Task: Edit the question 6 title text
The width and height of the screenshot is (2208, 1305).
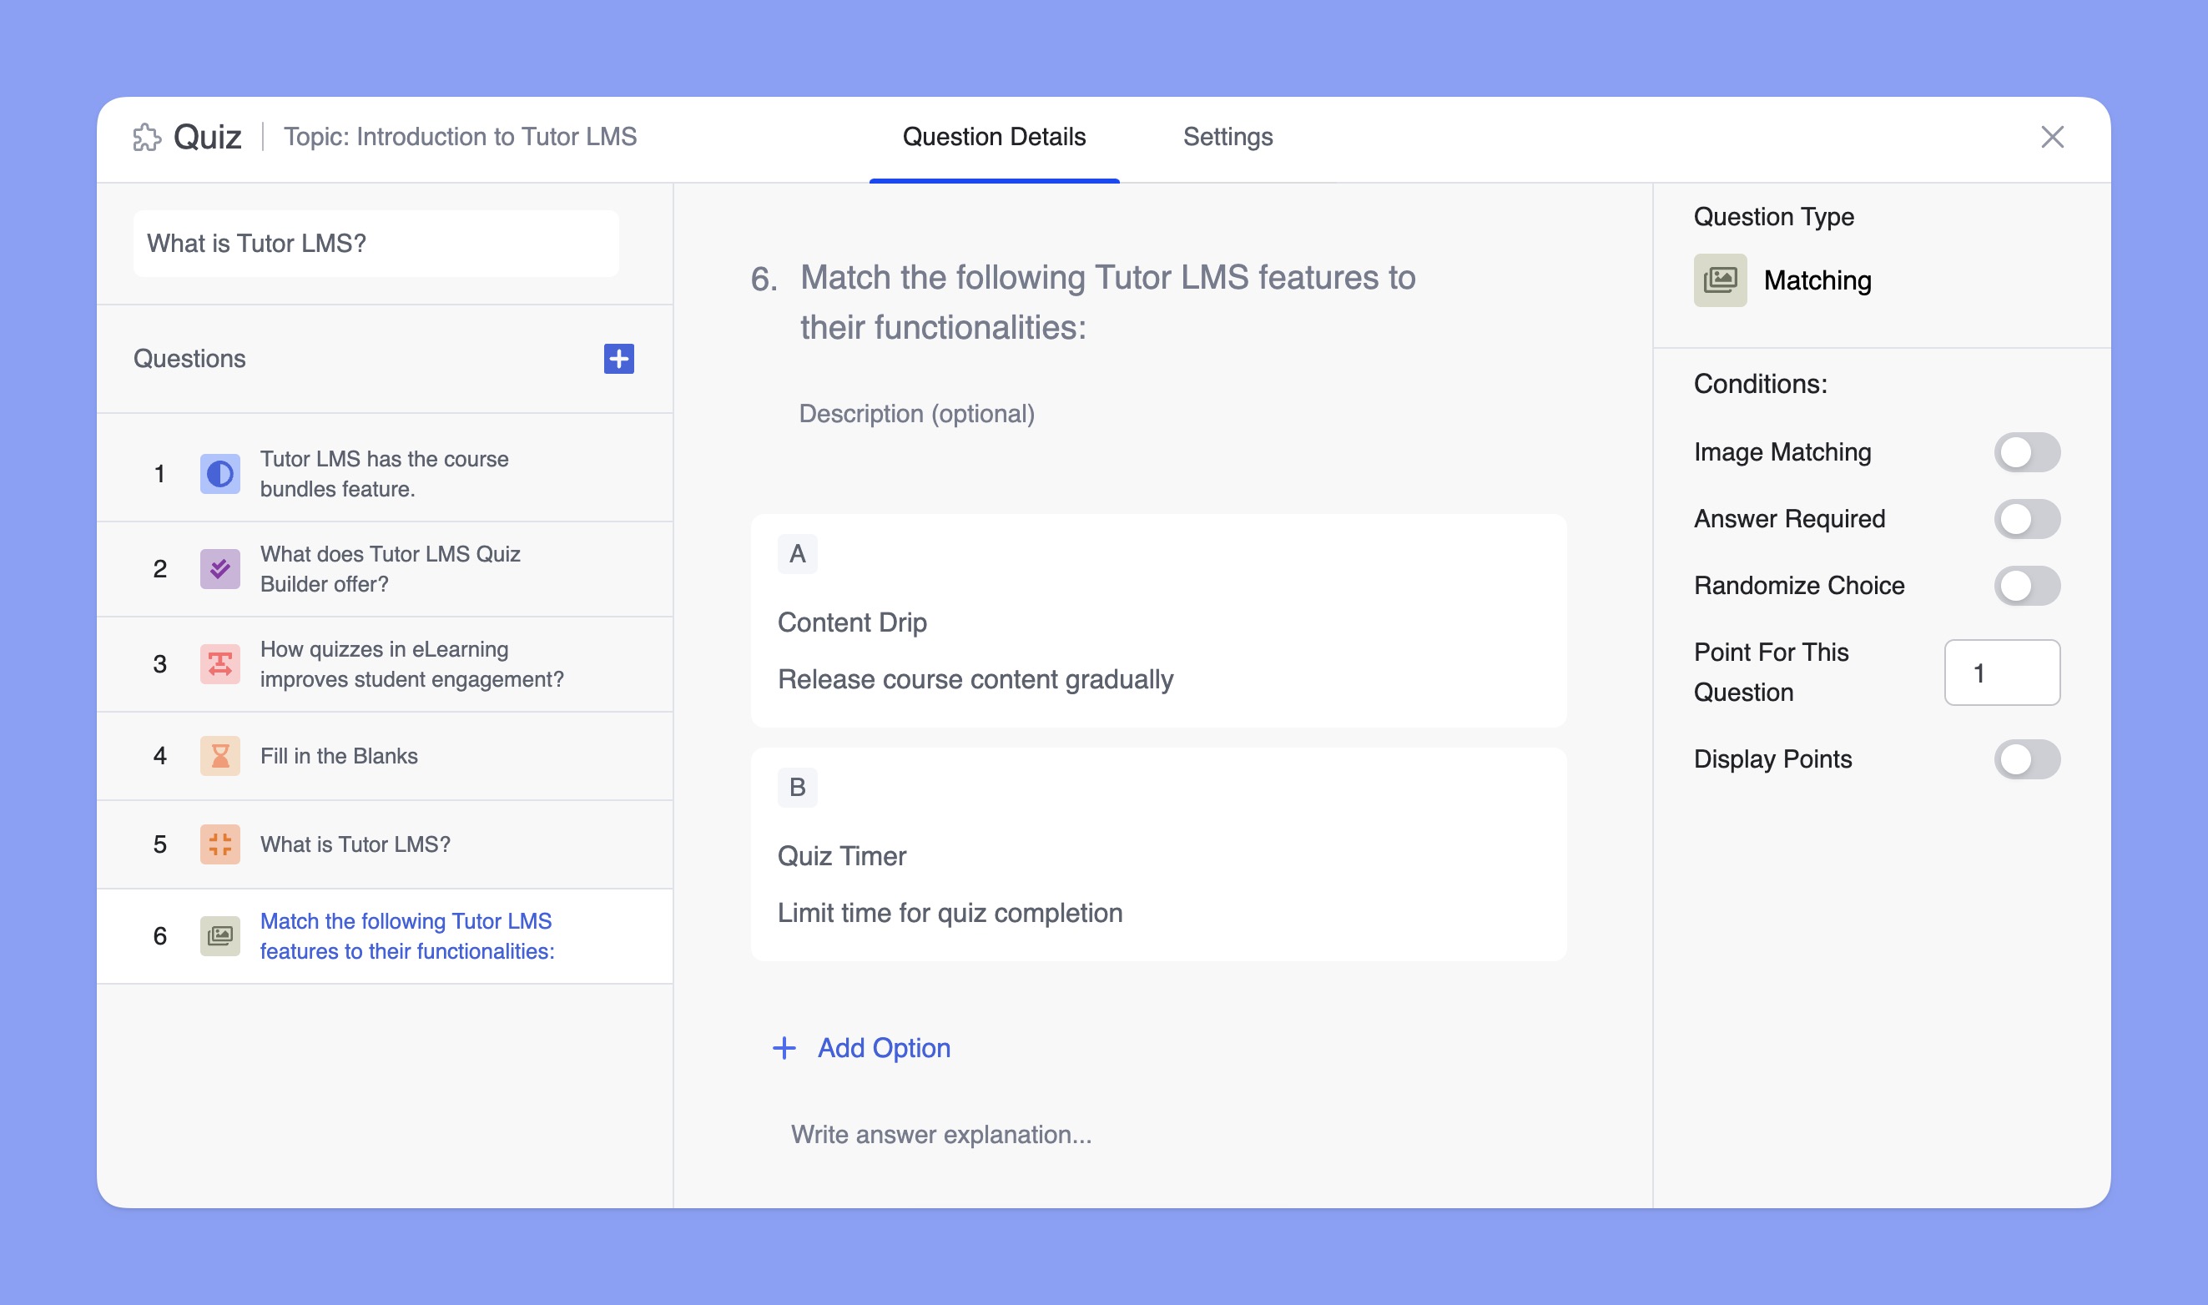Action: (1107, 303)
